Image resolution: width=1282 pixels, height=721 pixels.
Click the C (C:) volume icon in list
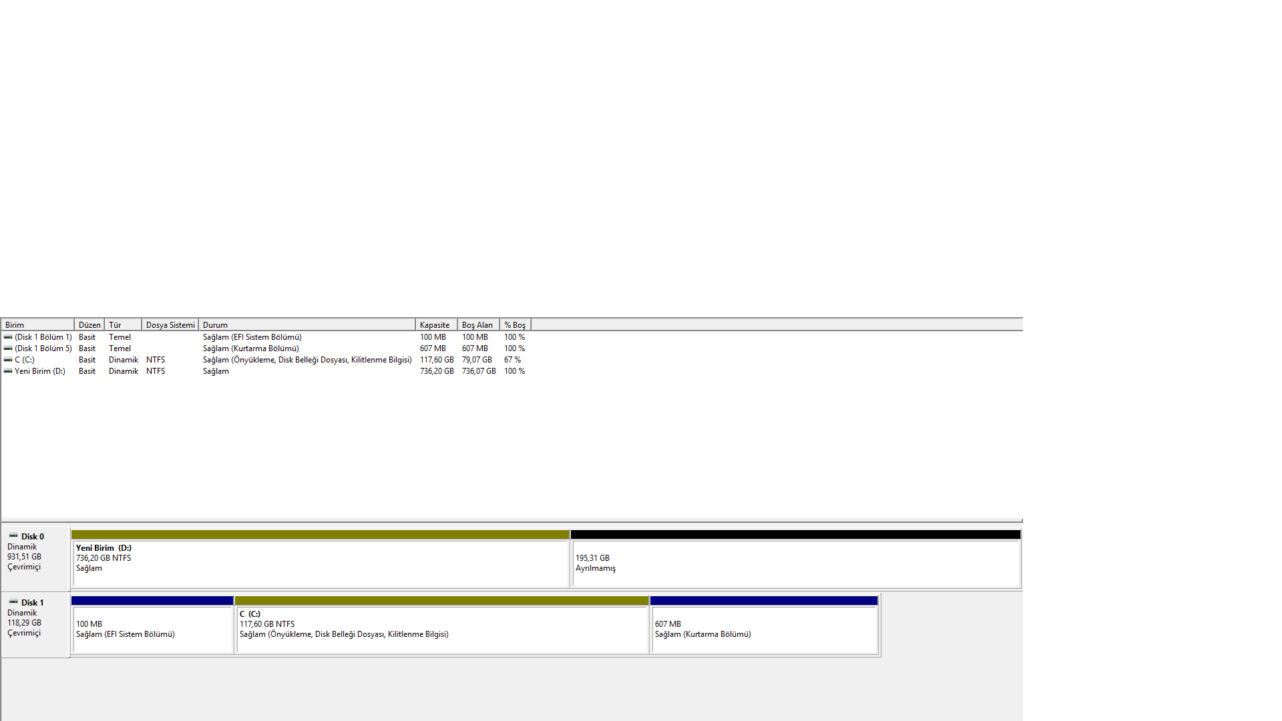[8, 360]
